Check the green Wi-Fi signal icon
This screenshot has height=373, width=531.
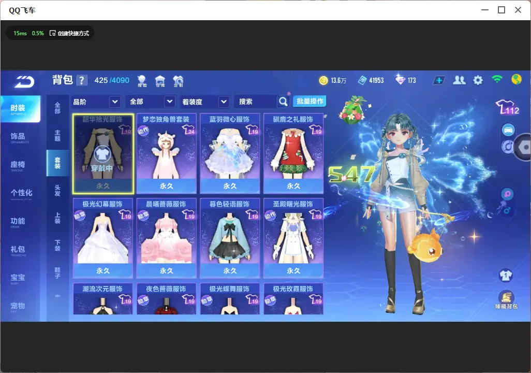497,79
